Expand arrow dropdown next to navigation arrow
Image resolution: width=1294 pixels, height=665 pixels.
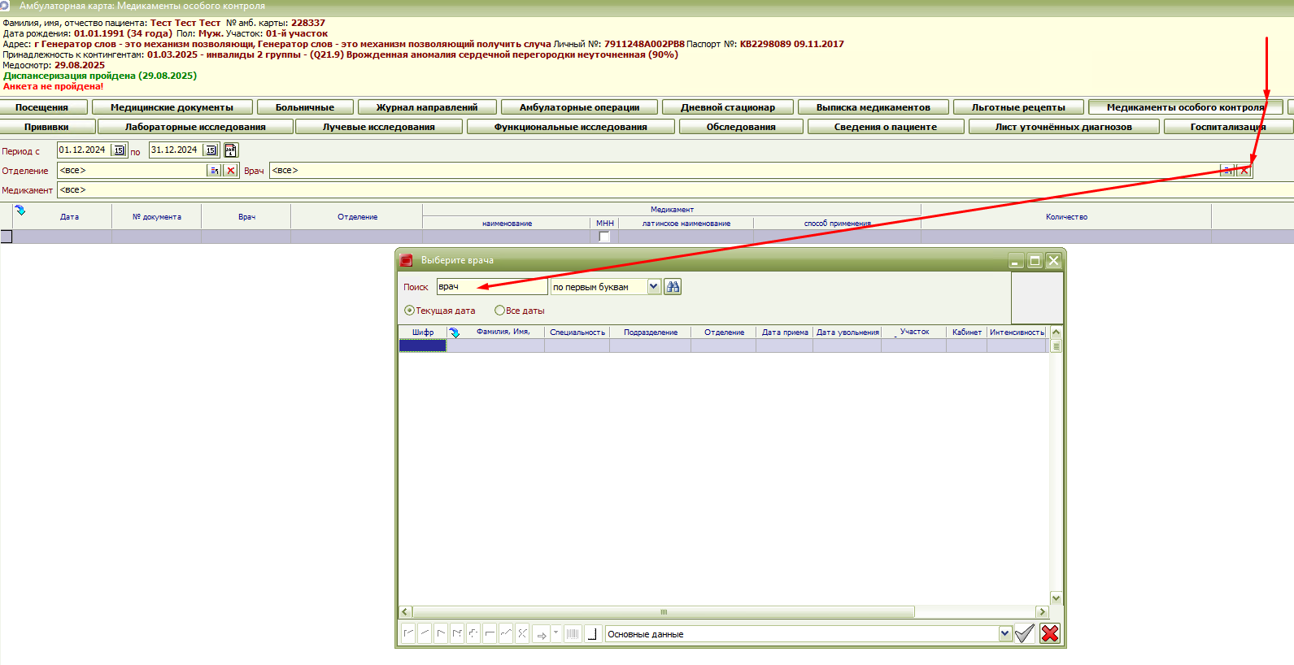coord(556,632)
